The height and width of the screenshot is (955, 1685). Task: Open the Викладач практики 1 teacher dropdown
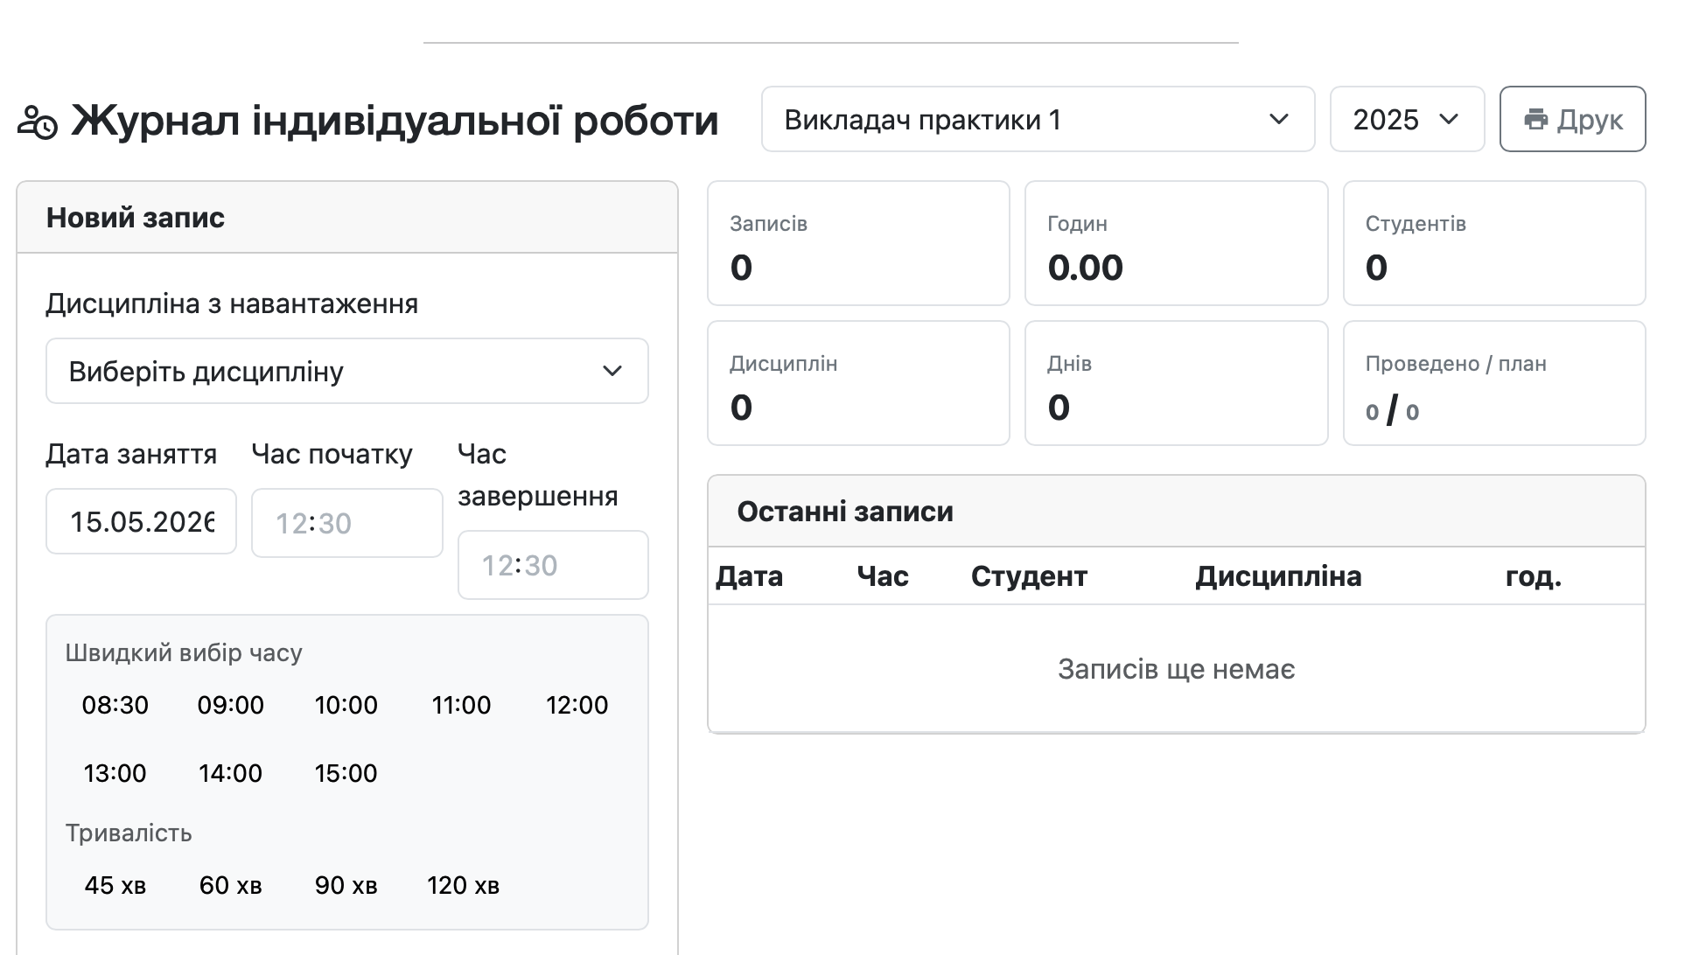coord(1038,119)
